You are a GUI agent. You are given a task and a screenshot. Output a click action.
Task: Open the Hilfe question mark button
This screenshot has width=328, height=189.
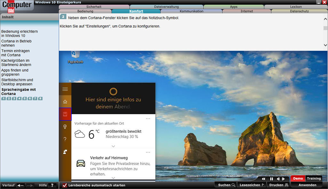click(x=52, y=185)
